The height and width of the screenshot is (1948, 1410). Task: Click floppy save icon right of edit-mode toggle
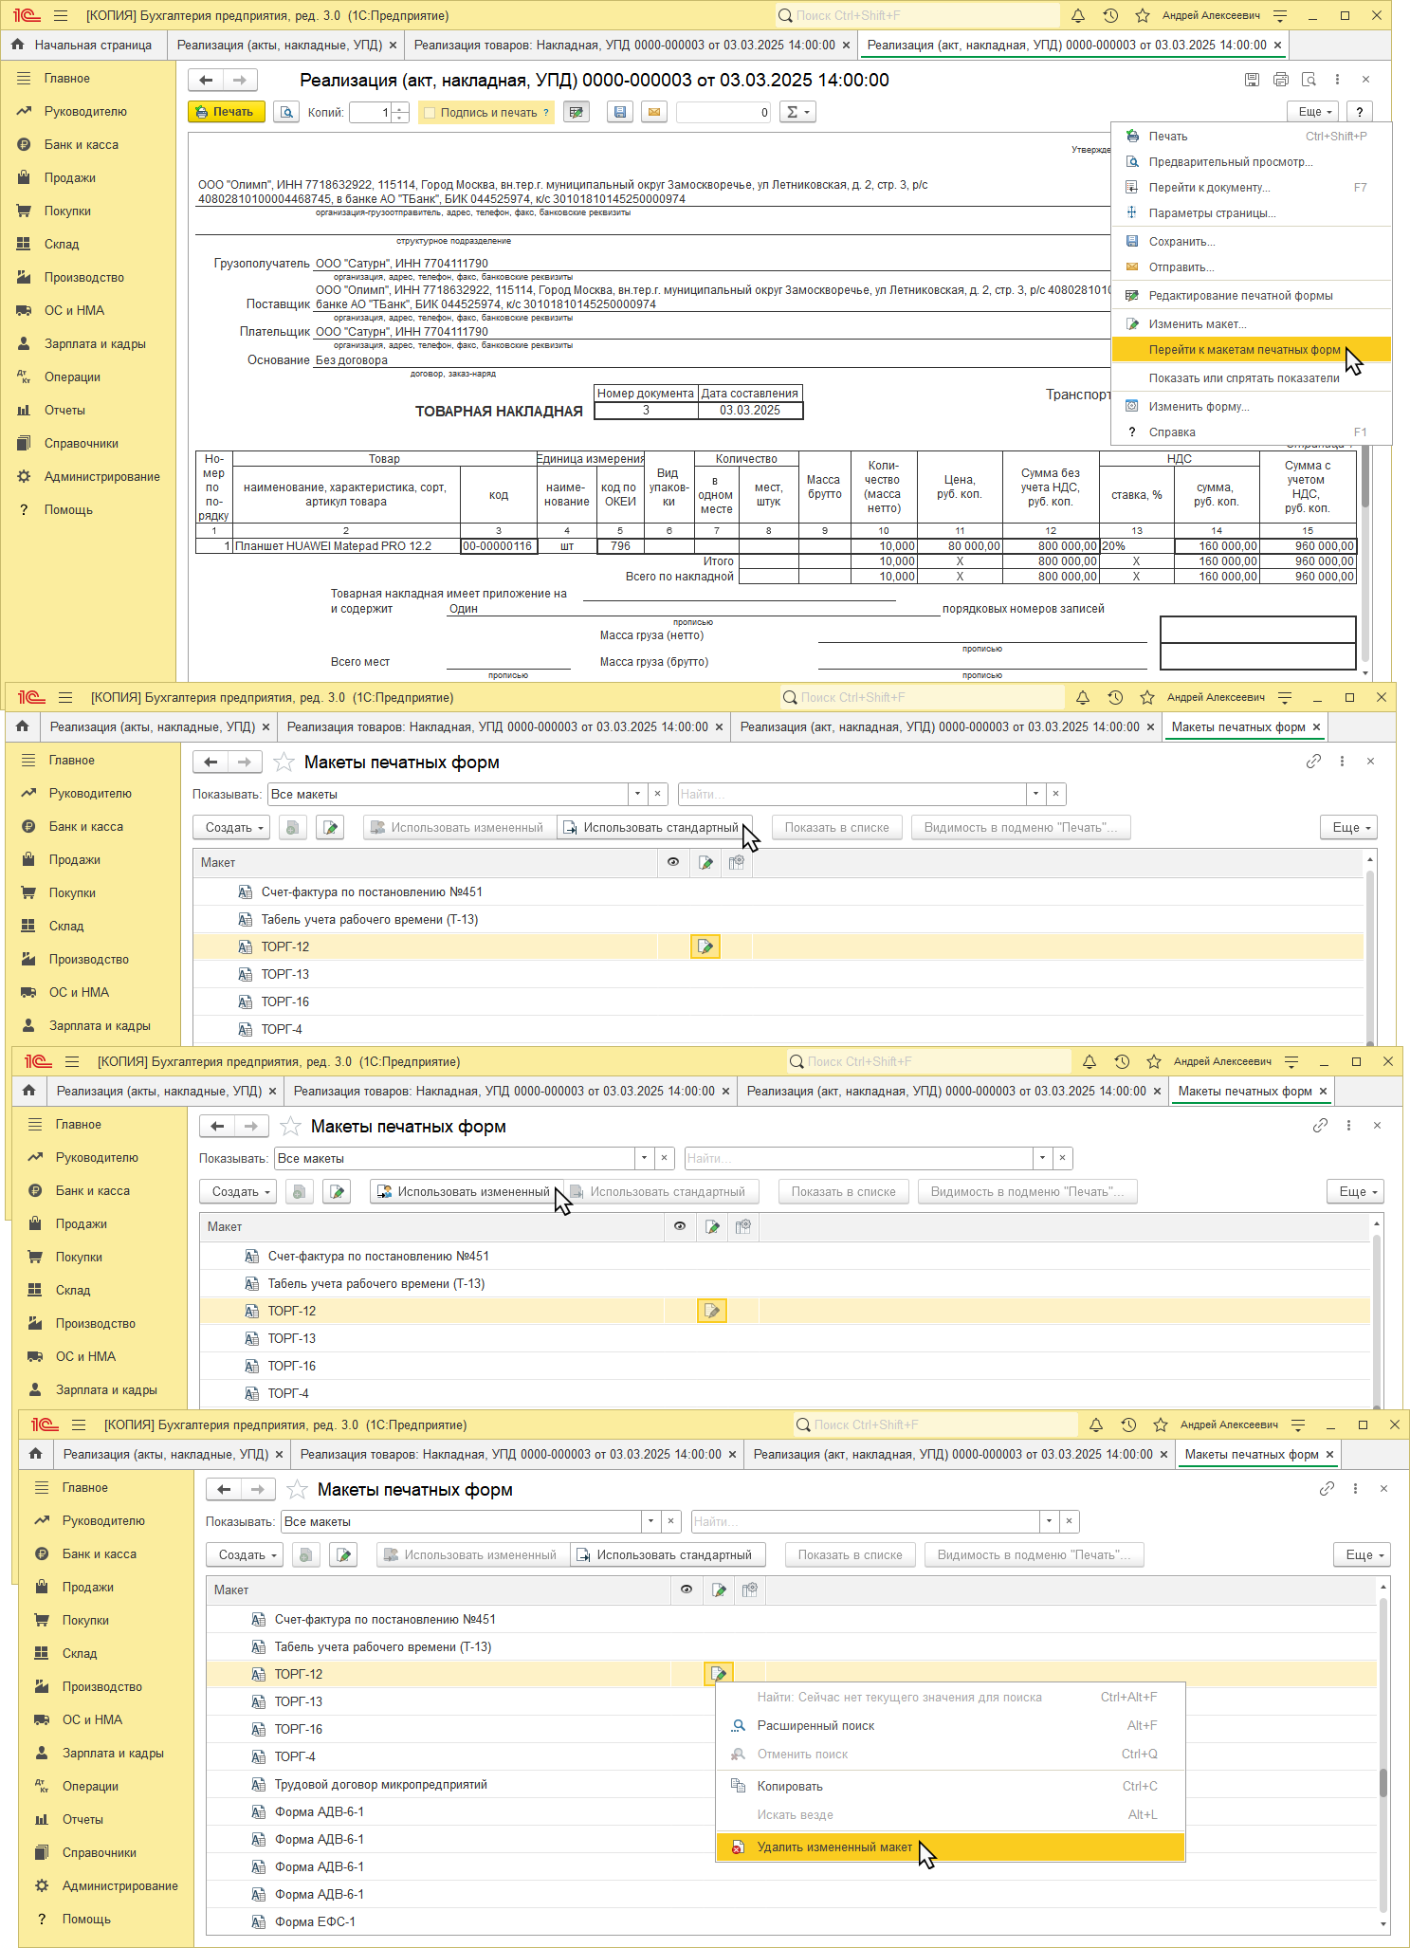620,112
